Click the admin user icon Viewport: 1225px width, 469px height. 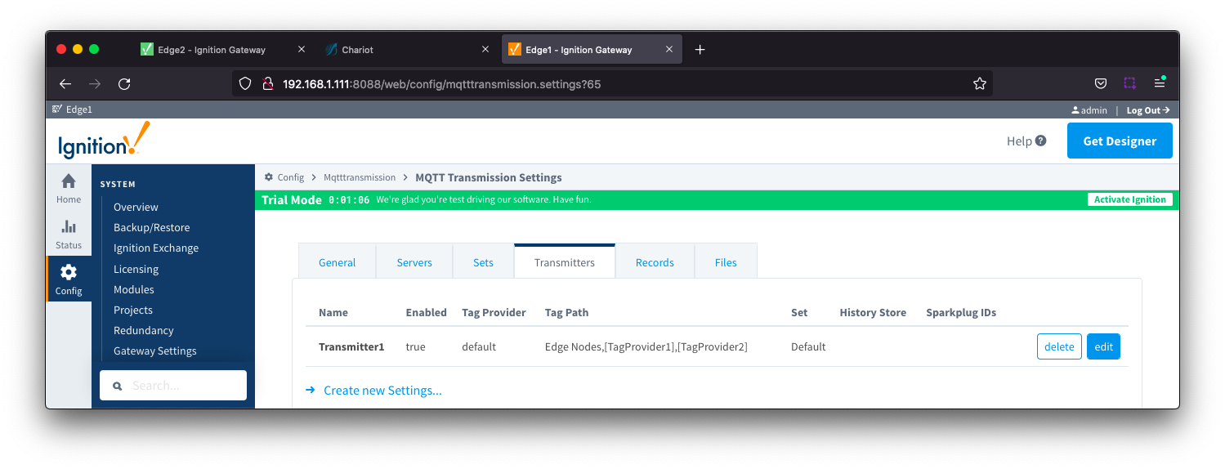[1075, 110]
